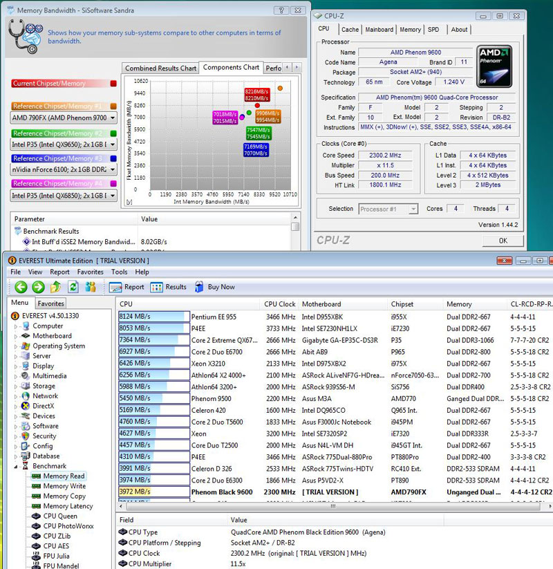This screenshot has height=569, width=553.
Task: Click the Security shield icon in tree
Action: click(x=26, y=436)
